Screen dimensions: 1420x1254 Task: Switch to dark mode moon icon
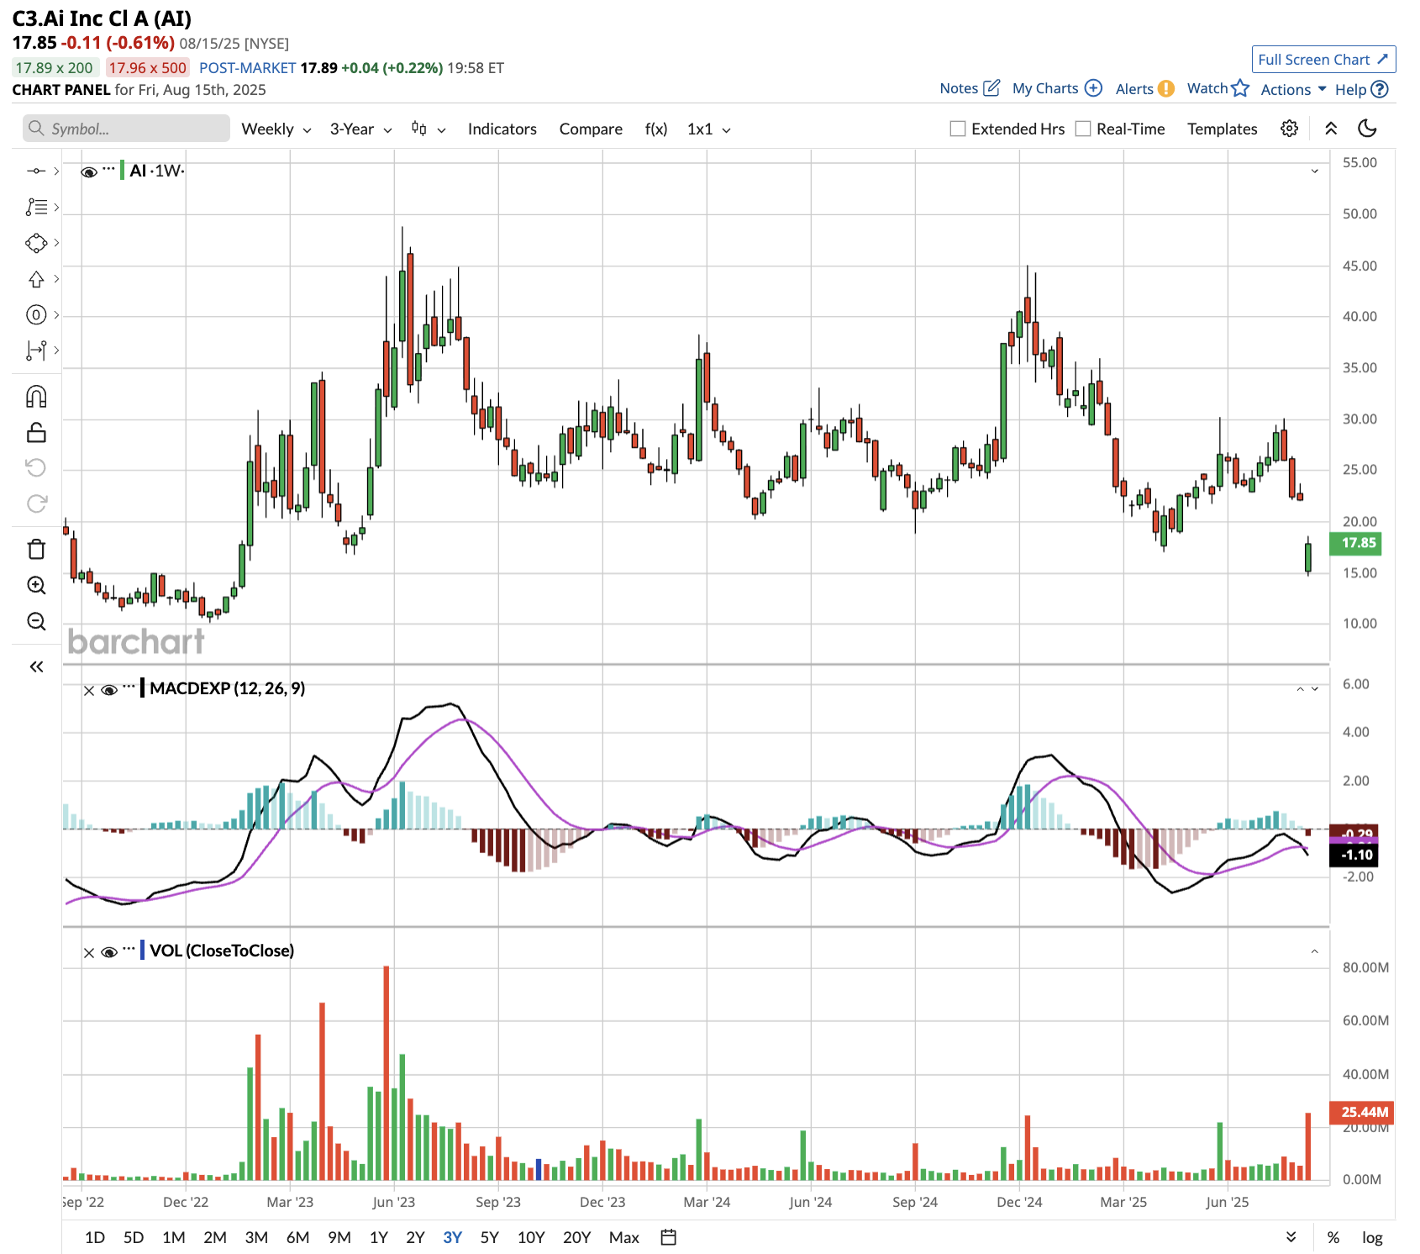click(1367, 129)
